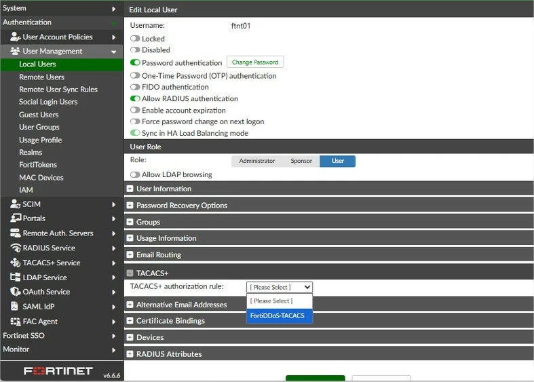This screenshot has width=534, height=382.
Task: Toggle Allow RADIUS authentication
Action: (135, 99)
